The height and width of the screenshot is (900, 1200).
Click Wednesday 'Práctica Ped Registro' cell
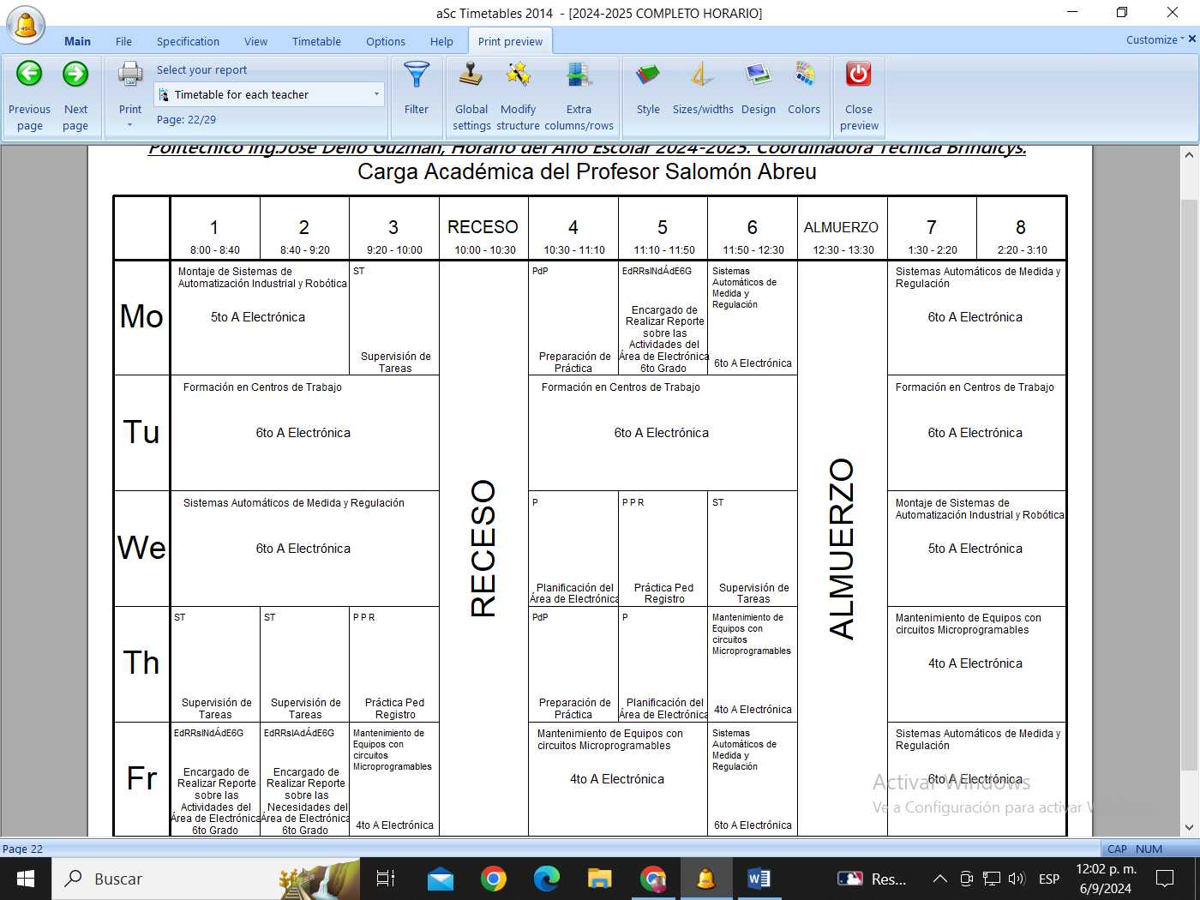tap(663, 548)
